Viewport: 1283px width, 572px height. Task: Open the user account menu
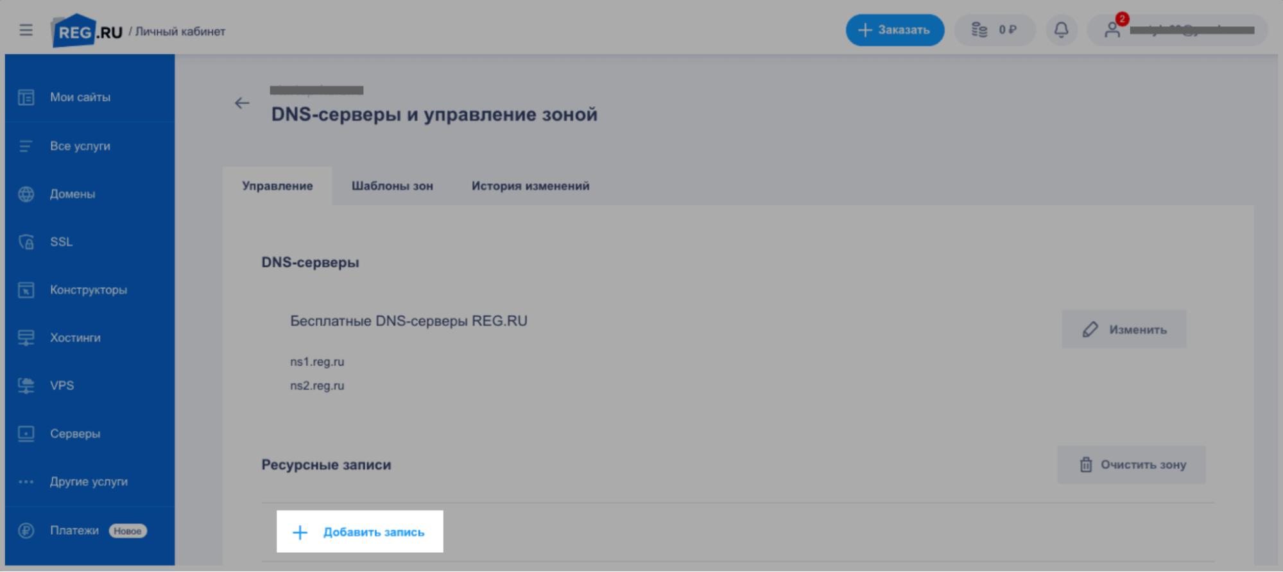click(1177, 30)
